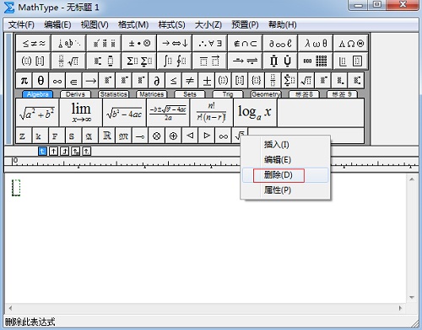Open the 大小(Z) menu

(x=208, y=24)
